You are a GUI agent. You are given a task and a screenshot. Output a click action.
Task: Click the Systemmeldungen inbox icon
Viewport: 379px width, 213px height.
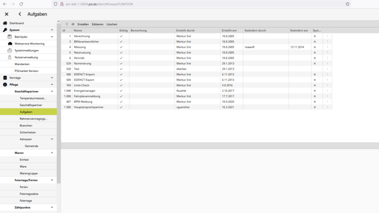click(9, 50)
